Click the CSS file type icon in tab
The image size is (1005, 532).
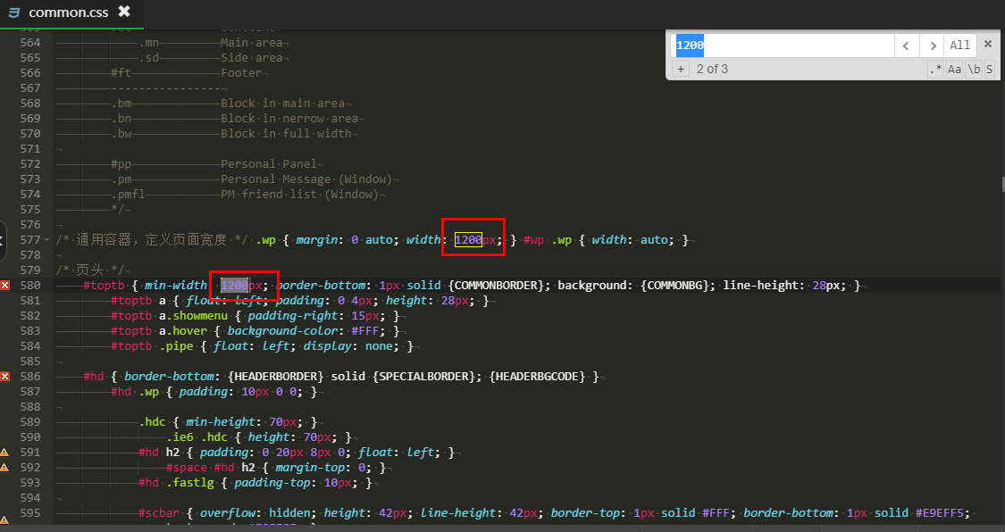(13, 12)
